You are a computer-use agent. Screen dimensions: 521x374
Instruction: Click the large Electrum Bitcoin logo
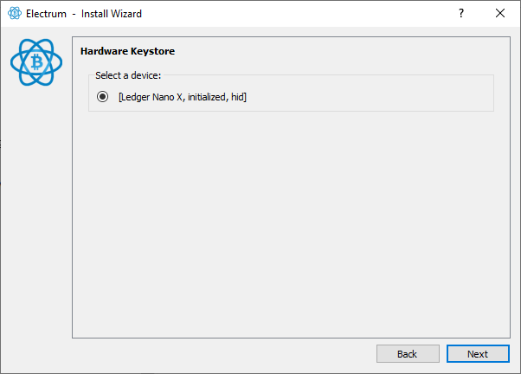36,62
